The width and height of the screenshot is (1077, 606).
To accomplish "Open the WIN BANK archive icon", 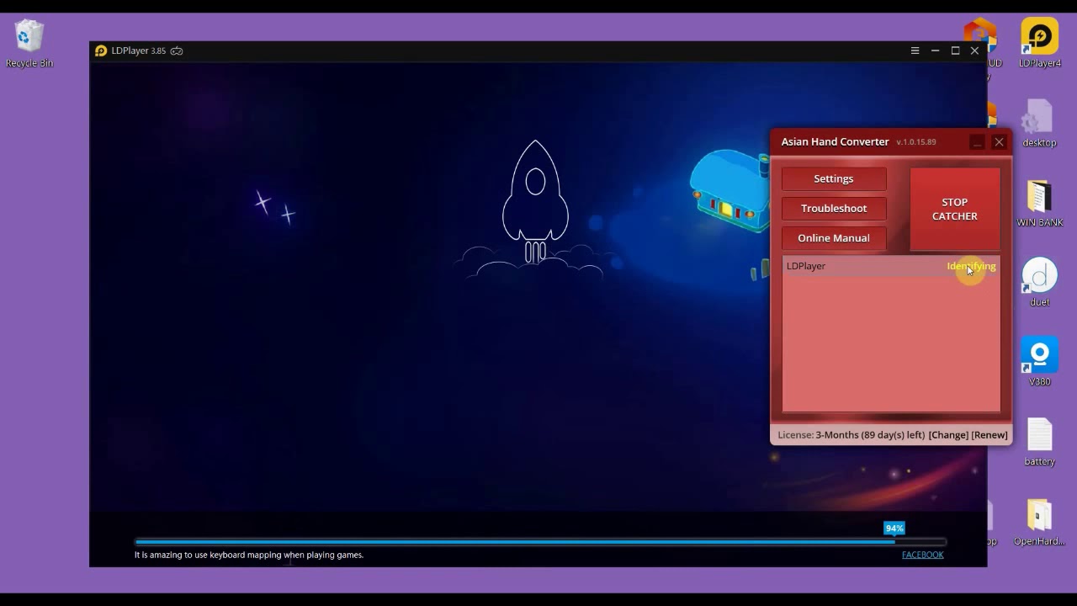I will click(x=1039, y=204).
